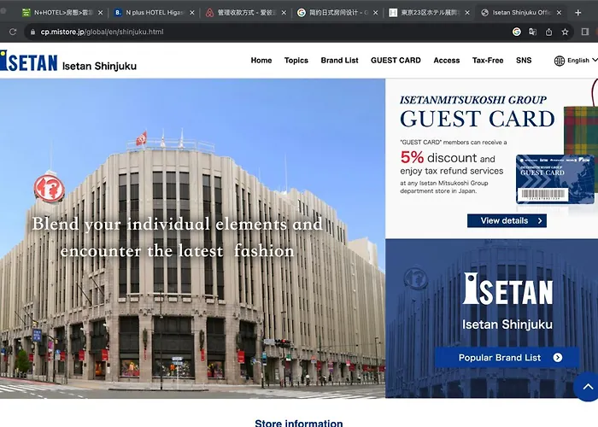Click the Isetan building hero image

tap(192, 238)
